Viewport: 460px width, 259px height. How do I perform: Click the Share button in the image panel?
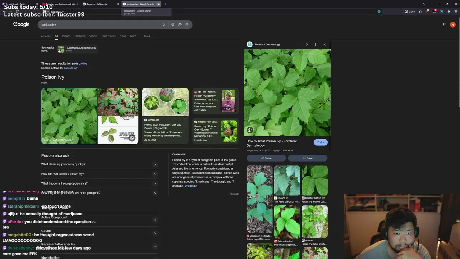point(266,158)
